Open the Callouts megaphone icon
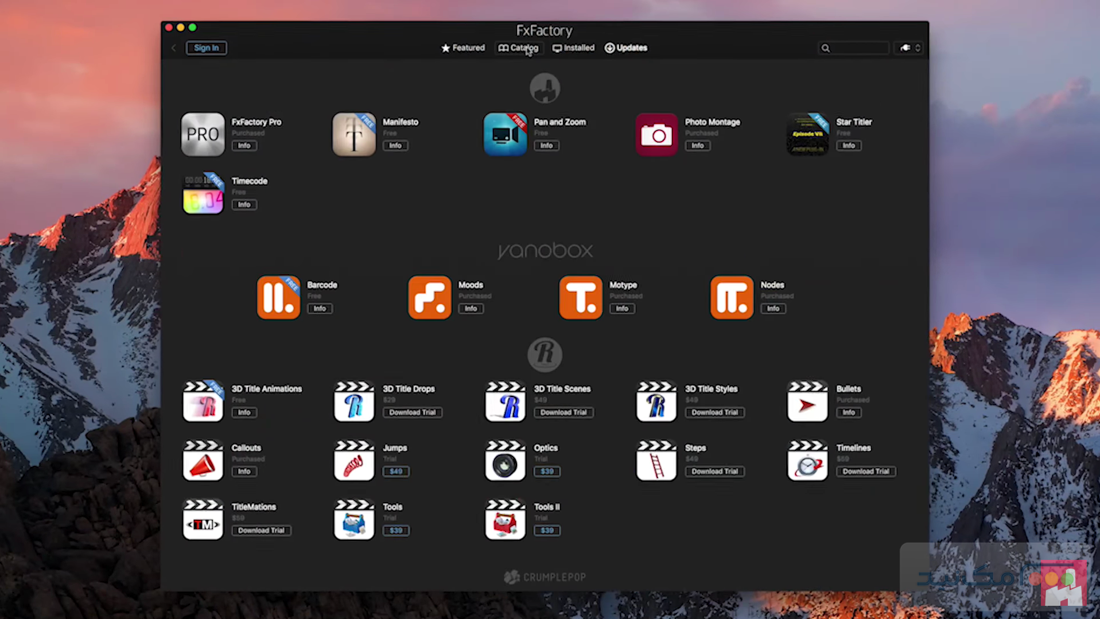 click(203, 461)
